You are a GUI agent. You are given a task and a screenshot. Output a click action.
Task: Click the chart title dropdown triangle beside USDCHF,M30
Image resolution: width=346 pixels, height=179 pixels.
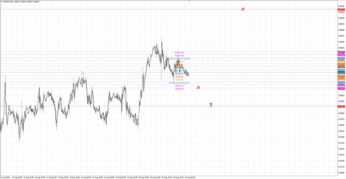[x=1, y=2]
